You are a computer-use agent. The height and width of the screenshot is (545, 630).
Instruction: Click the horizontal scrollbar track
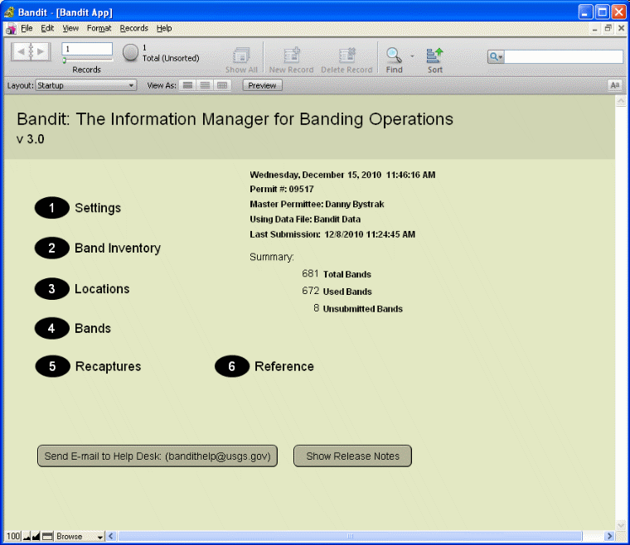click(350, 536)
